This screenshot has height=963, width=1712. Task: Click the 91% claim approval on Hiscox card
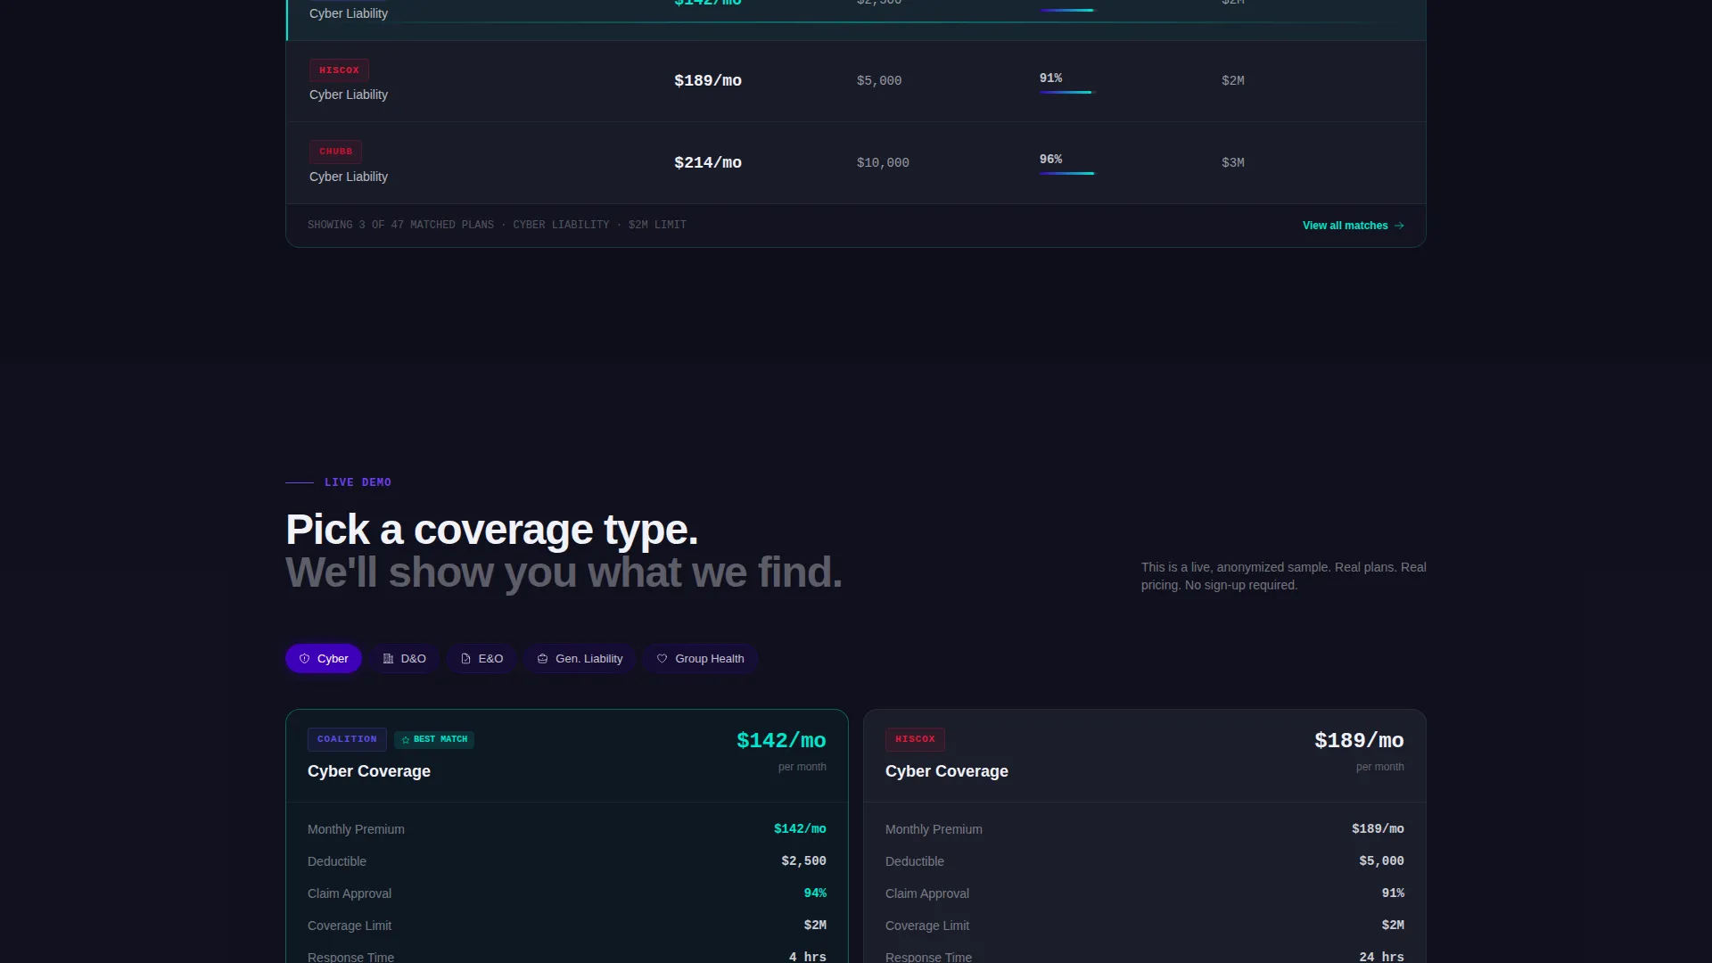(1393, 893)
